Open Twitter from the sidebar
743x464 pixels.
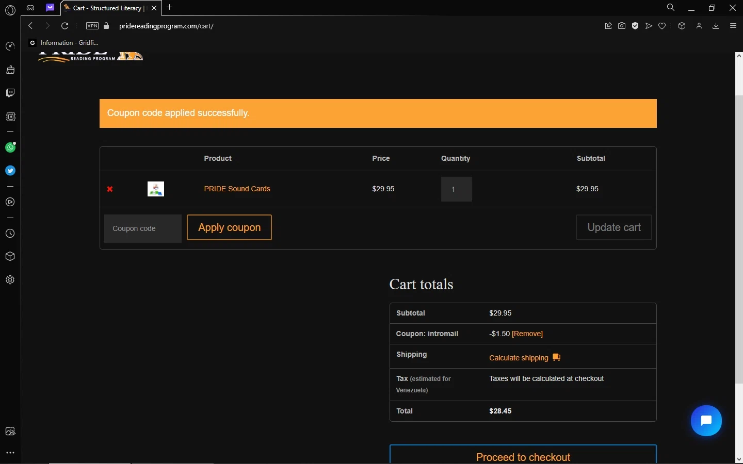[10, 171]
